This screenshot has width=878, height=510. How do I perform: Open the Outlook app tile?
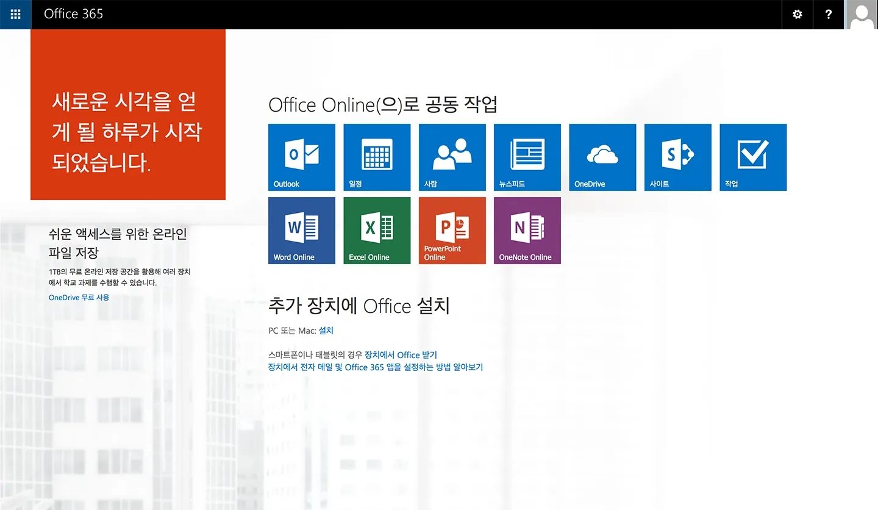tap(302, 157)
